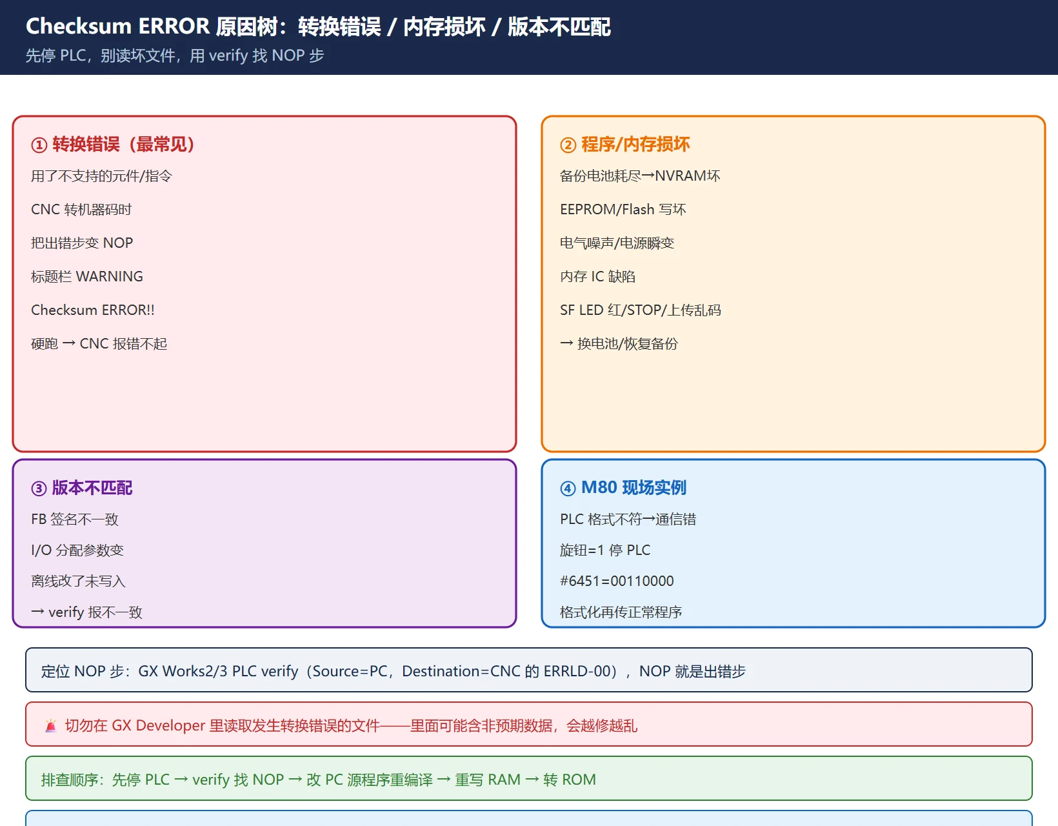Click the line 'FB 签名不一致'
This screenshot has height=826, width=1058.
(75, 519)
